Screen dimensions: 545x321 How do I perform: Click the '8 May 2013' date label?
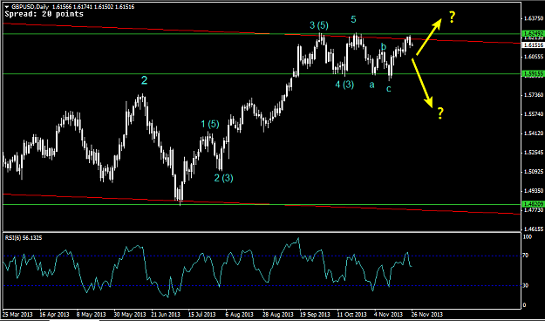click(92, 314)
